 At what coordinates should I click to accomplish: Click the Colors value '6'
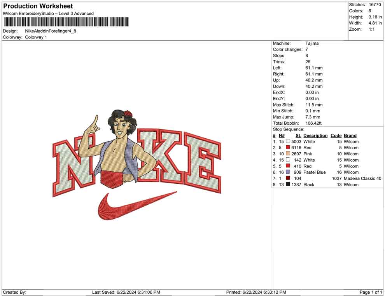[x=370, y=11]
